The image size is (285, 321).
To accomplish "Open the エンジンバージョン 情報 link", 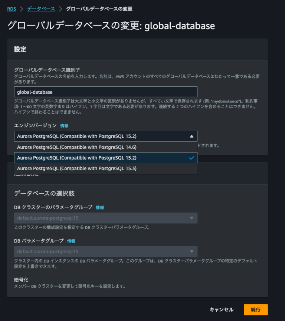I will [x=64, y=126].
